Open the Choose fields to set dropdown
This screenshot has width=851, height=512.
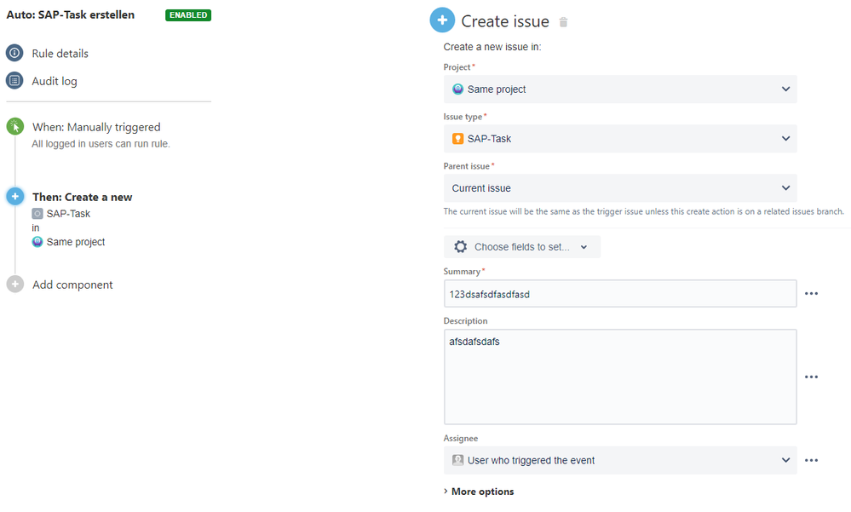point(521,247)
